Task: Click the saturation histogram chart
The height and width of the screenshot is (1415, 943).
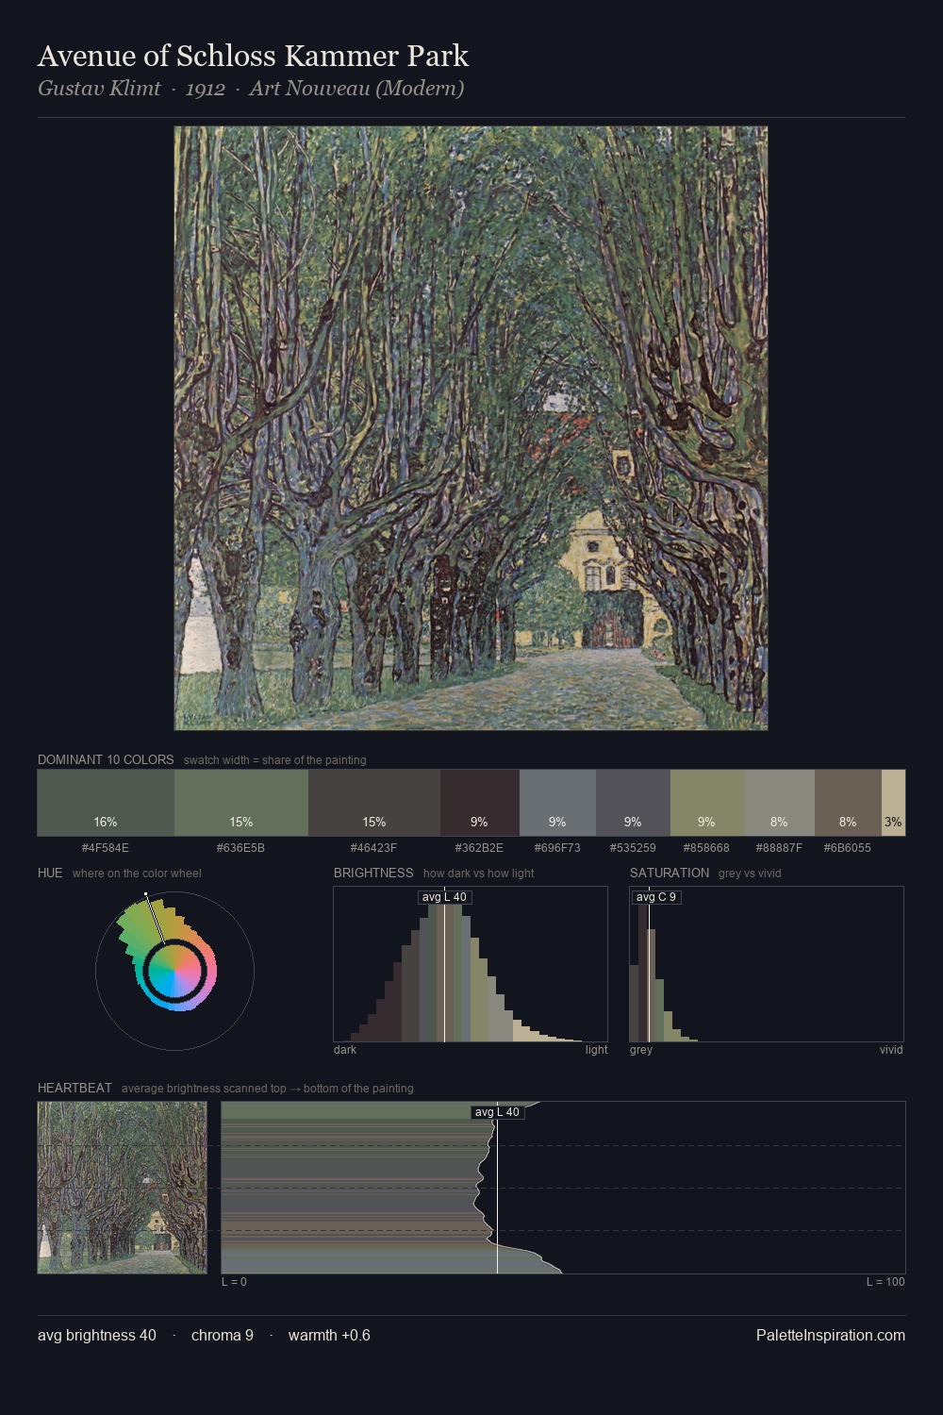Action: tap(767, 964)
